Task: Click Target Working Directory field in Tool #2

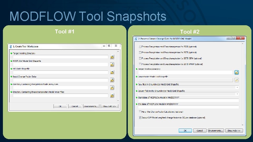Action: [x=185, y=73]
